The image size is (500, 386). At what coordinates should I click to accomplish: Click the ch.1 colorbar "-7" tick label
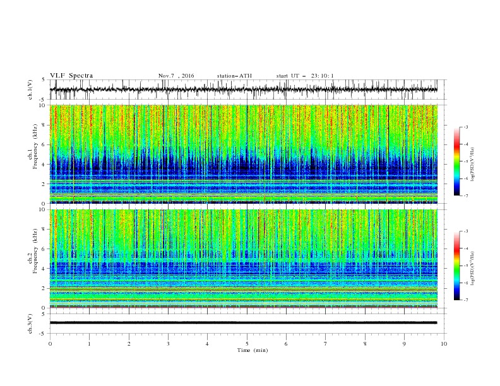point(465,196)
